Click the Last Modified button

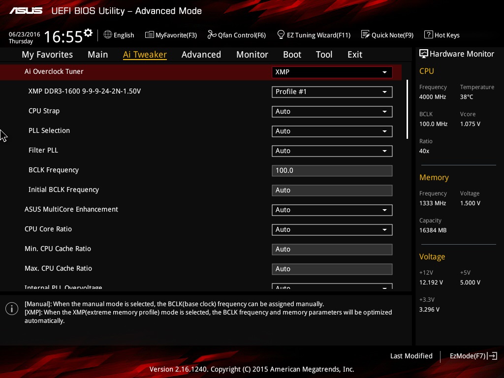pos(411,356)
